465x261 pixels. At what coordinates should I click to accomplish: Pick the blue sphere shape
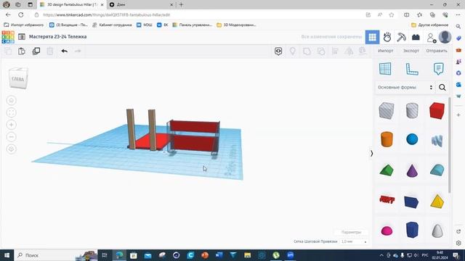coord(412,139)
